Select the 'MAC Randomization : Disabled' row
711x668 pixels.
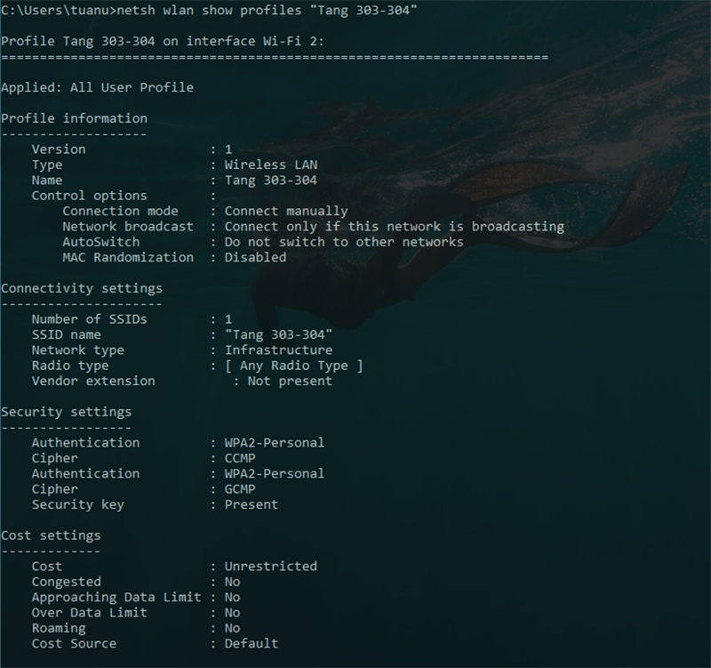point(174,257)
